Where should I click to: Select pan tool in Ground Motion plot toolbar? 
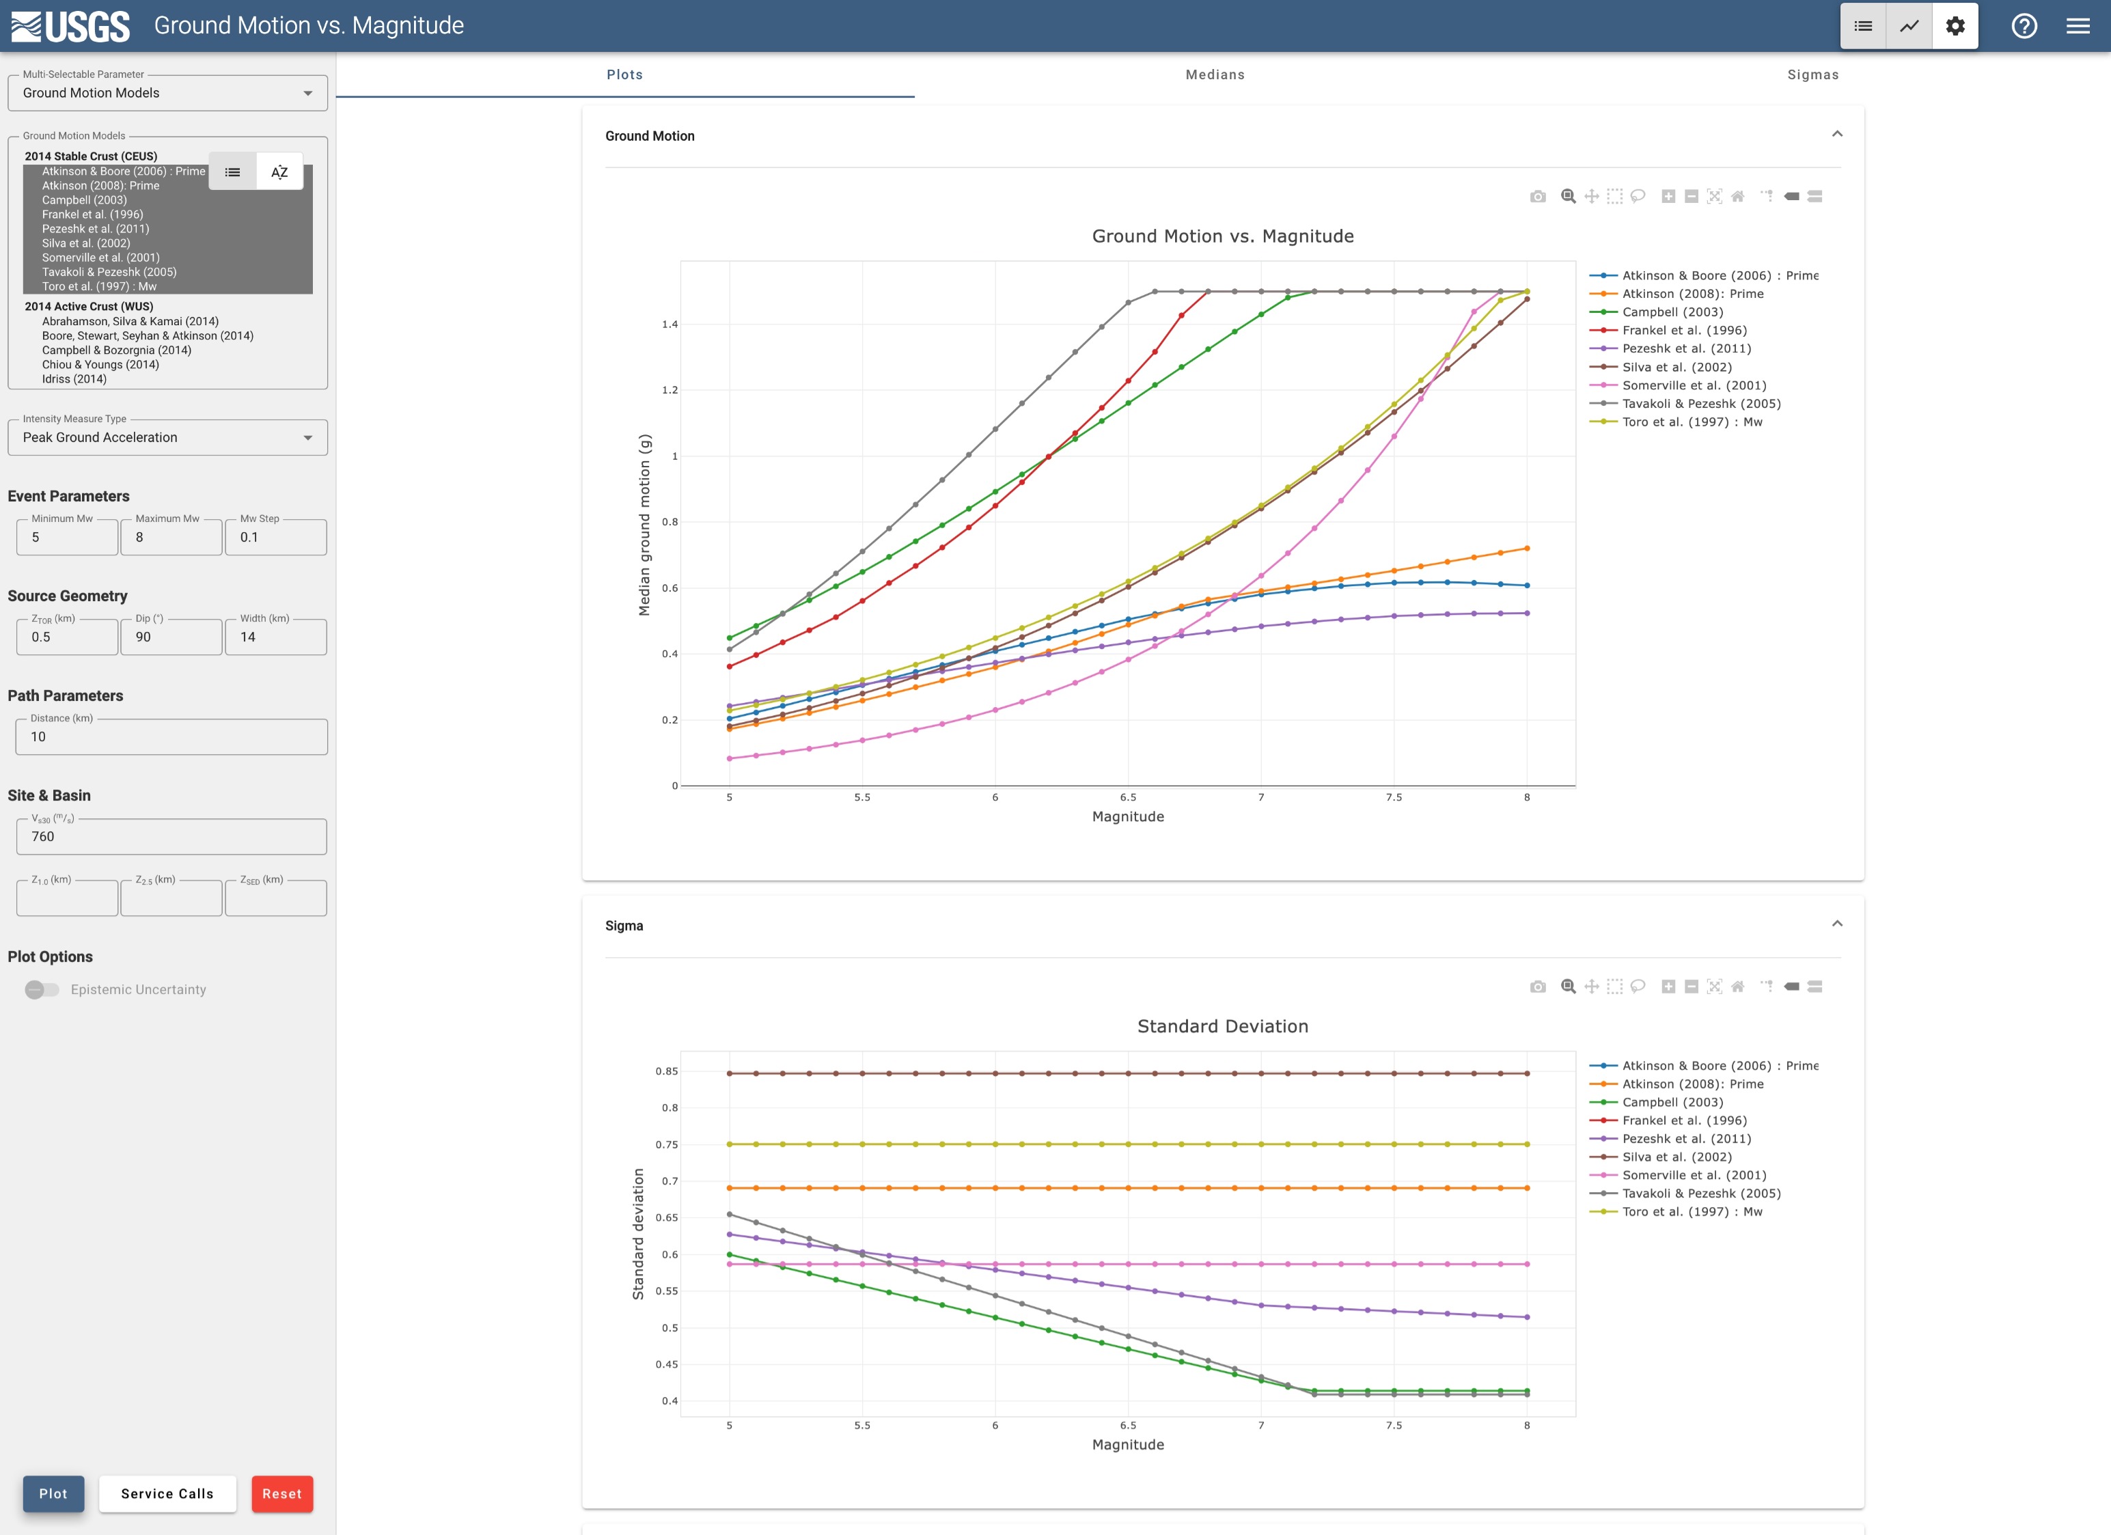(x=1592, y=197)
